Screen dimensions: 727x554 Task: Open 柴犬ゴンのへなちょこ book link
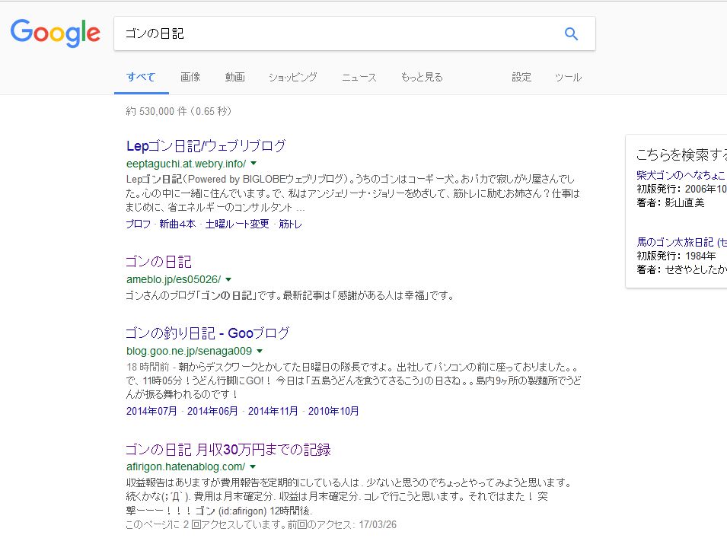tap(681, 175)
